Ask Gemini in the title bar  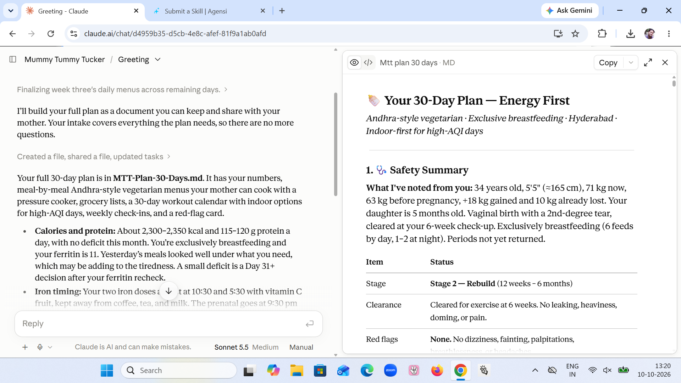pyautogui.click(x=570, y=11)
